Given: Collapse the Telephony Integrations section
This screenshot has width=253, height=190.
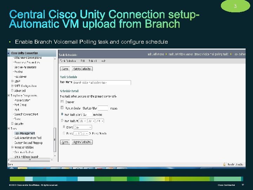Looking at the screenshot, I should point(8,95).
